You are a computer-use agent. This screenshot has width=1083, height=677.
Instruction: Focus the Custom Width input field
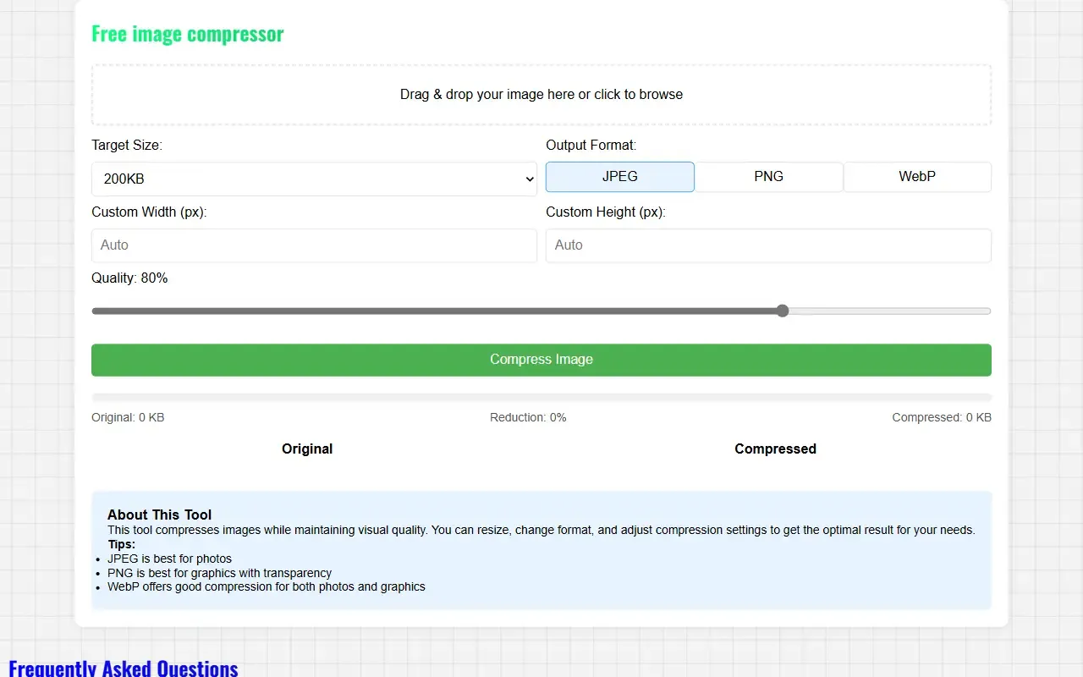(x=314, y=245)
